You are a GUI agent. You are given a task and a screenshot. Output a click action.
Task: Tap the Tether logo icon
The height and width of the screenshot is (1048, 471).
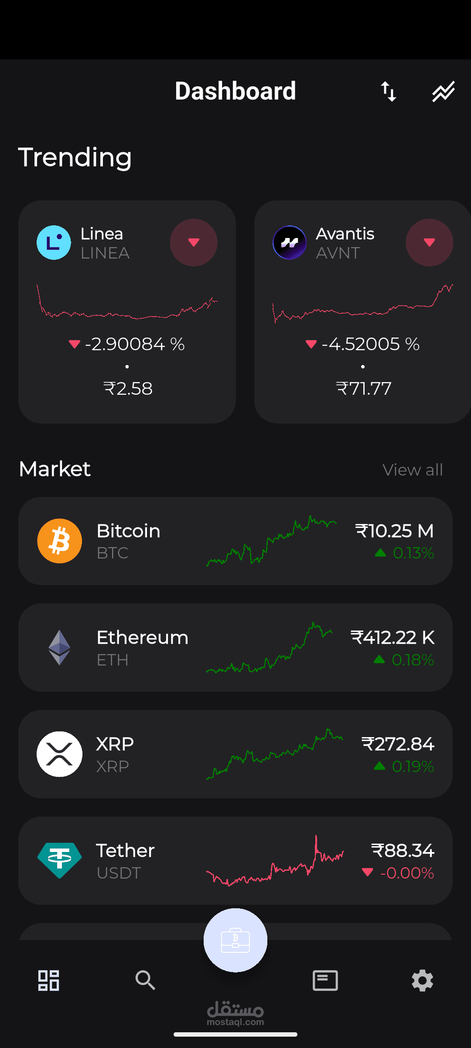tap(60, 860)
